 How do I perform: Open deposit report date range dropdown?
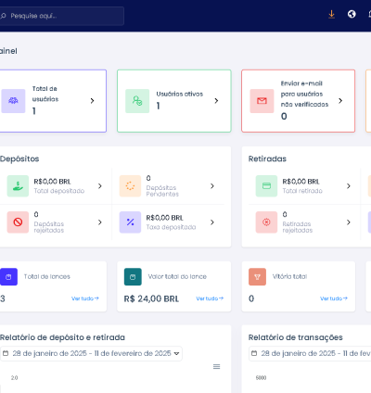point(91,353)
